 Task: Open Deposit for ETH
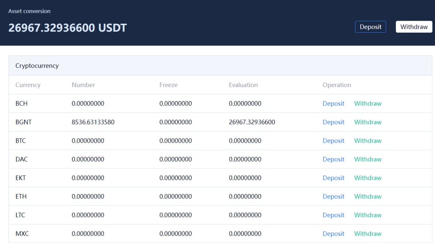coord(333,196)
